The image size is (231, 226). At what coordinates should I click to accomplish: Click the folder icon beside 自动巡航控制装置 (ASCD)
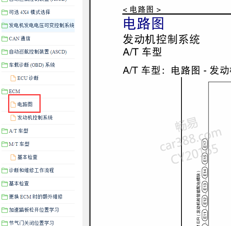point(5,52)
